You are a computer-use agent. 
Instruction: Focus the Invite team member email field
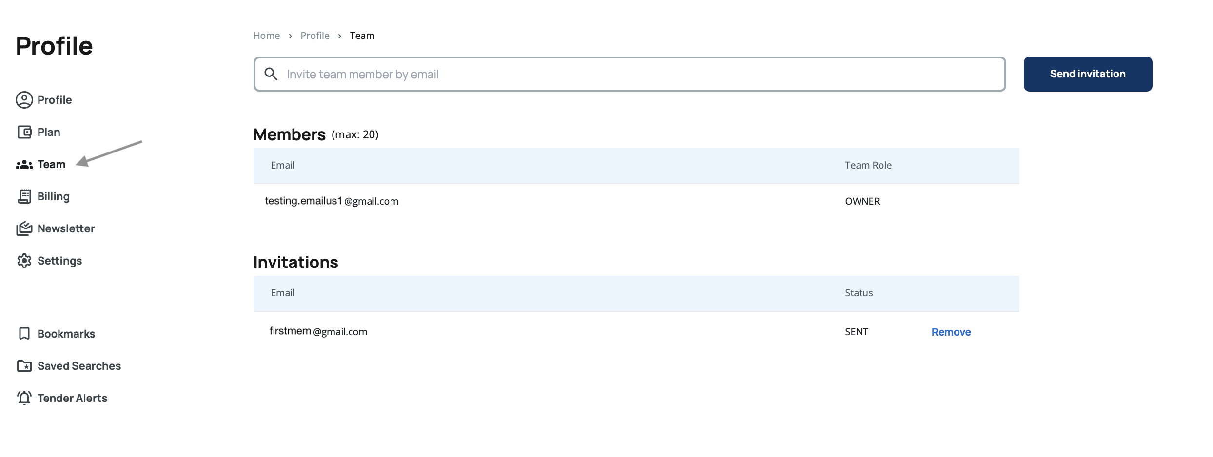pyautogui.click(x=634, y=74)
